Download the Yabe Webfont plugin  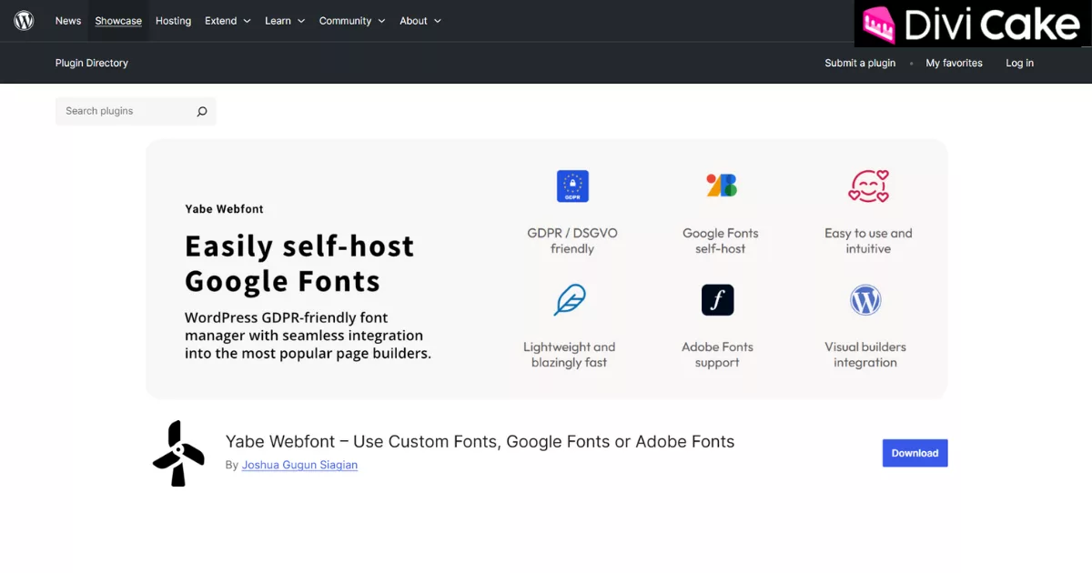915,453
